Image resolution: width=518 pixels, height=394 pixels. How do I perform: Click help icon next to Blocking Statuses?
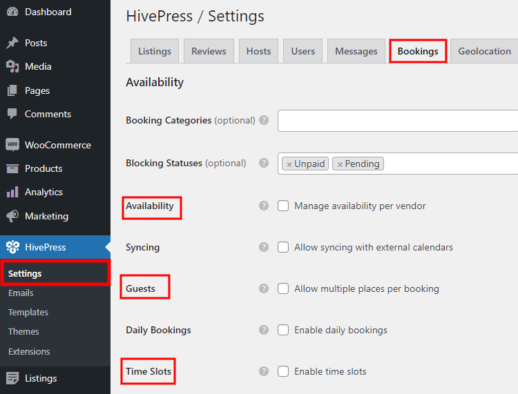click(x=264, y=163)
